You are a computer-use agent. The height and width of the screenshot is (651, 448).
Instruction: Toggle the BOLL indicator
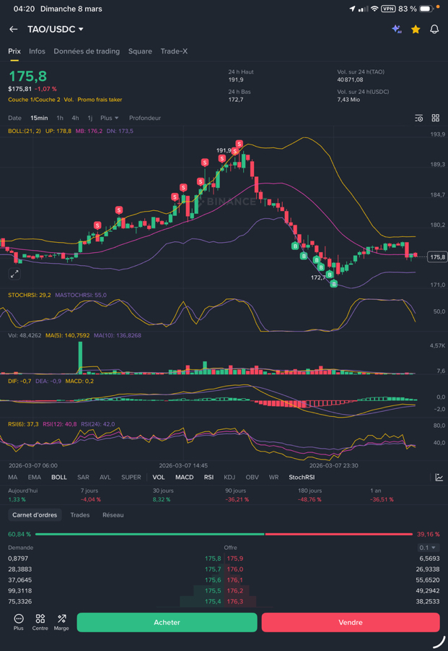pos(59,478)
